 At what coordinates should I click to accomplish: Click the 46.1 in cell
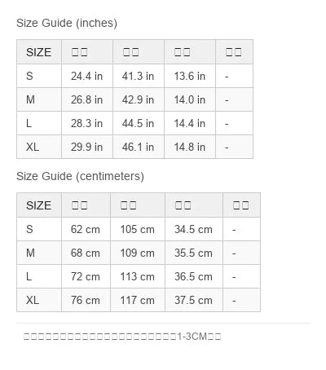click(x=139, y=147)
